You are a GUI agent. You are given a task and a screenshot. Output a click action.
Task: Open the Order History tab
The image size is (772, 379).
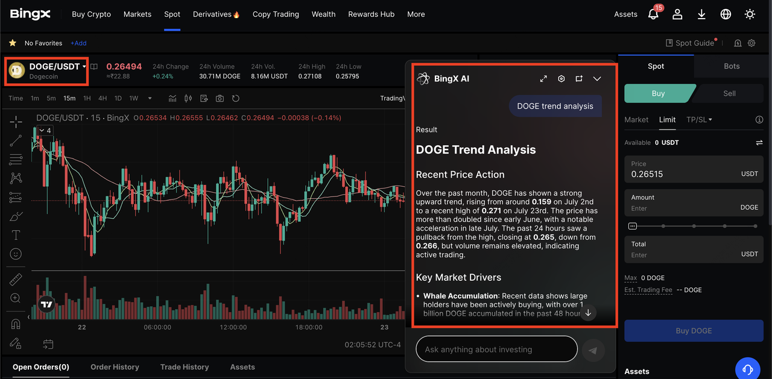pyautogui.click(x=115, y=367)
